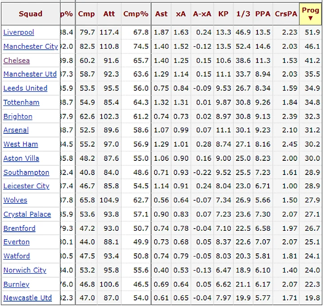Sort by the 1/3 column header
Image resolution: width=324 pixels, height=307 pixels.
coord(243,14)
